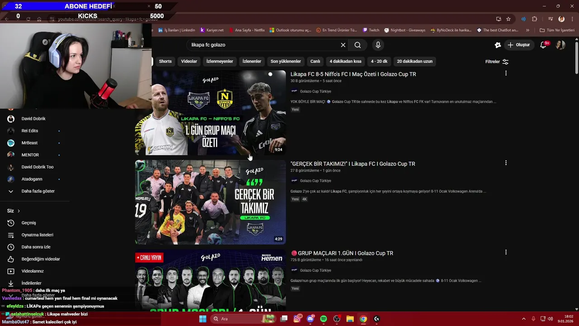Open the more options menu for GERÇEK BİR TAKIMIZ video
The height and width of the screenshot is (326, 579).
click(506, 163)
